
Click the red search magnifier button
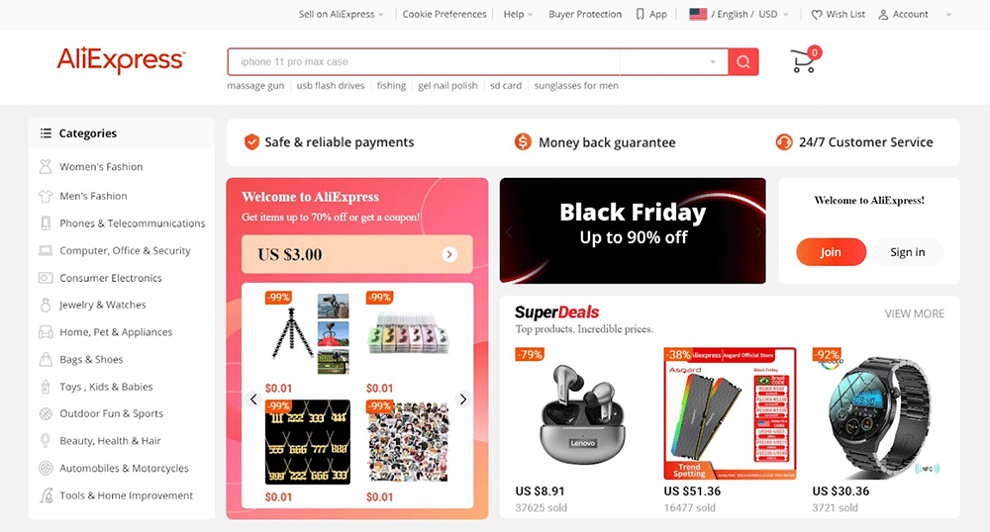[743, 61]
